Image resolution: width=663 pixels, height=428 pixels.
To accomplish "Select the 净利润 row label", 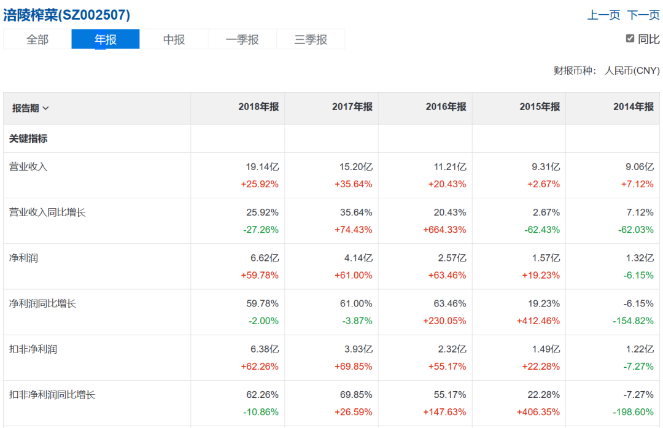I will pos(24,258).
